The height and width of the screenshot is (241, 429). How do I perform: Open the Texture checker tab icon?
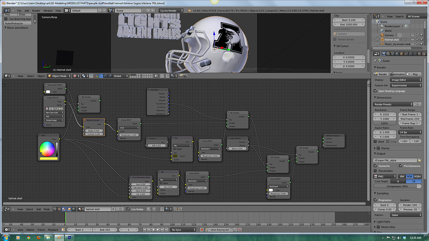pos(424,54)
